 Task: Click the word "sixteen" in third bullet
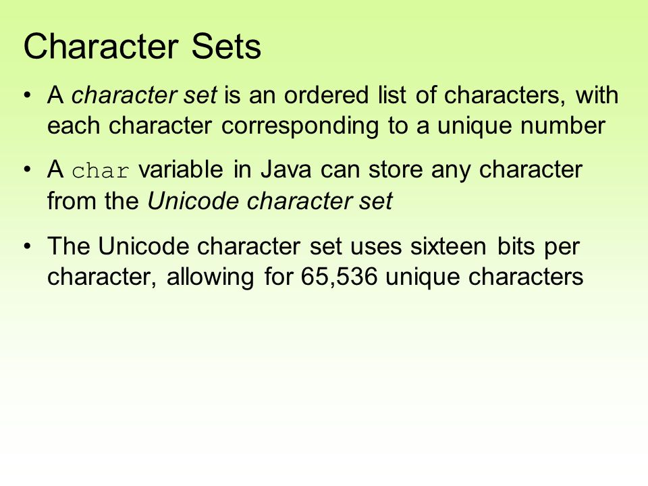pos(448,246)
